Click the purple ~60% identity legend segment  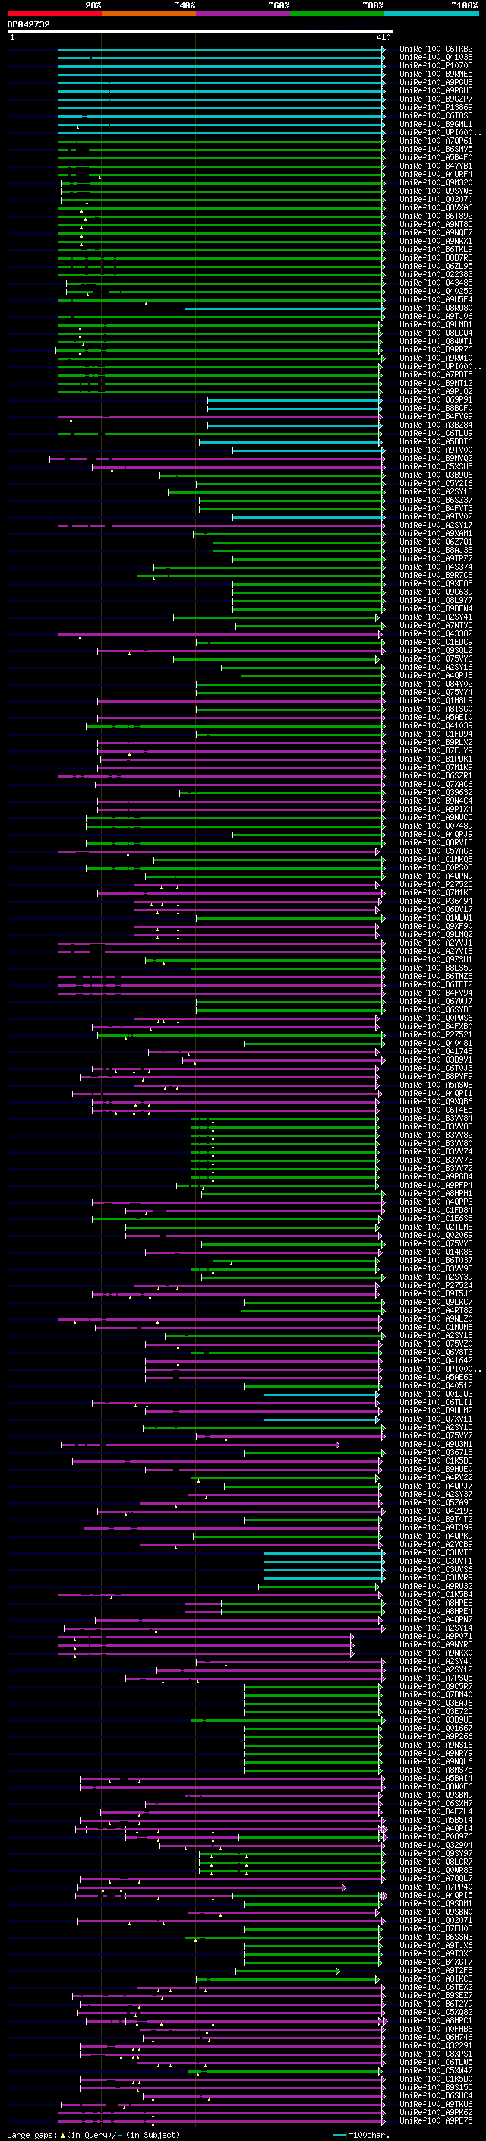coord(242,14)
